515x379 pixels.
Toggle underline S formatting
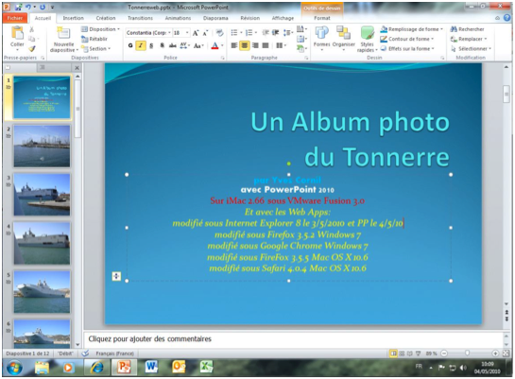click(x=151, y=45)
